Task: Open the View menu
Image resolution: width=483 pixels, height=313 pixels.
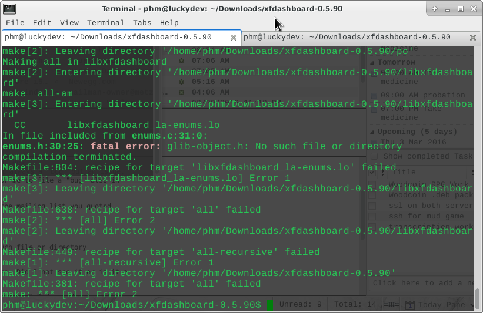Action: click(69, 23)
